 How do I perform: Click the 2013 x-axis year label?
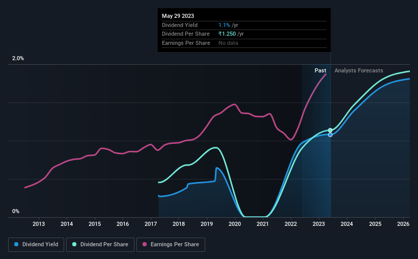[39, 224]
